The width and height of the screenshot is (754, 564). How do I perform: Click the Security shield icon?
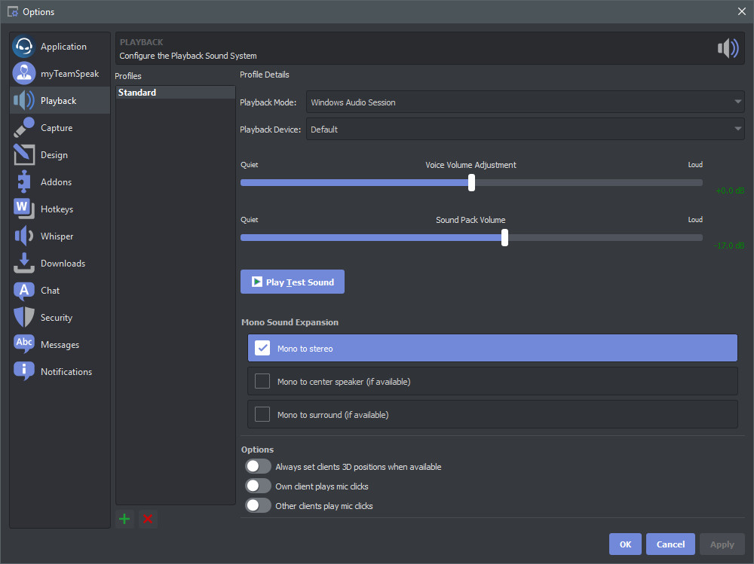(x=23, y=317)
